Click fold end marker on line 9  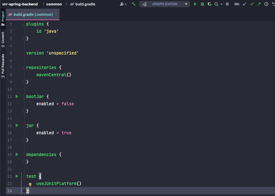tap(24, 82)
